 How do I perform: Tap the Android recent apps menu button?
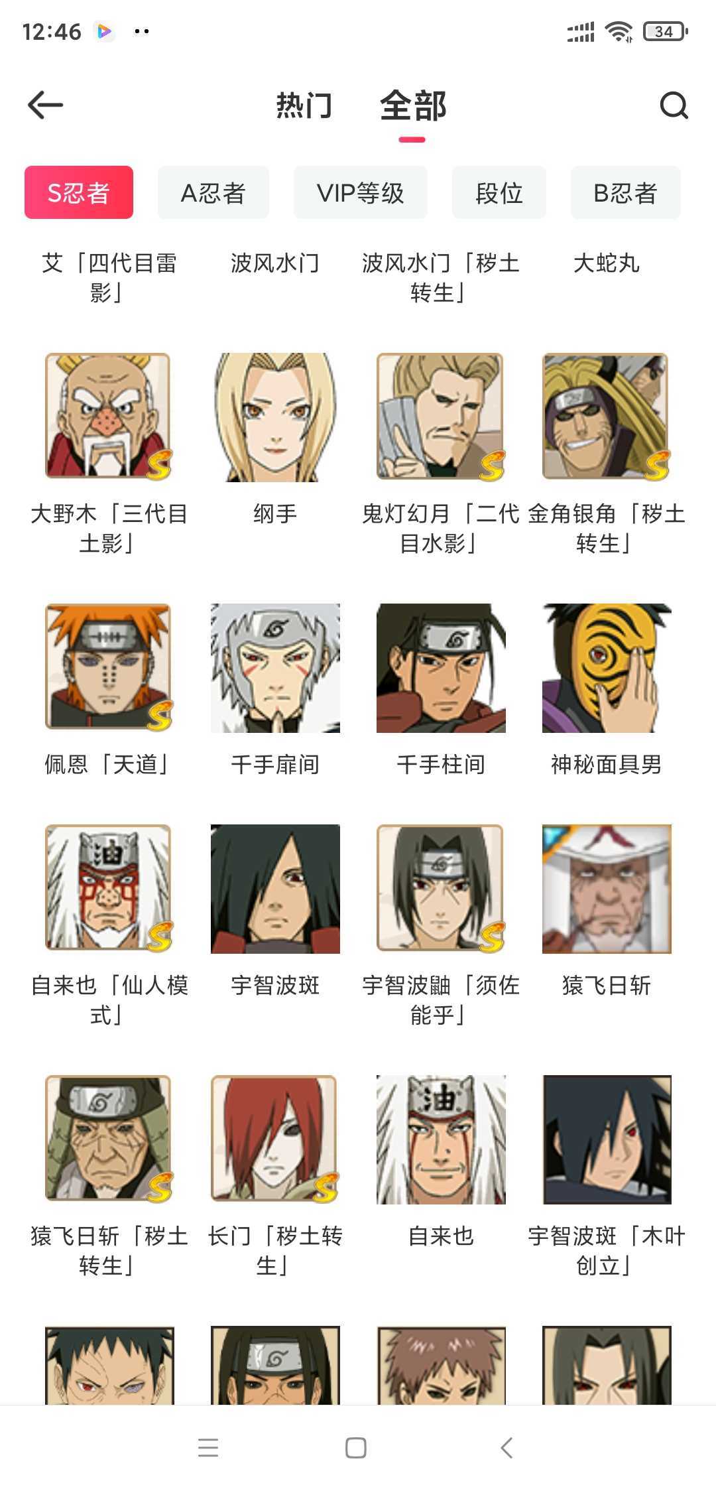tap(208, 1447)
